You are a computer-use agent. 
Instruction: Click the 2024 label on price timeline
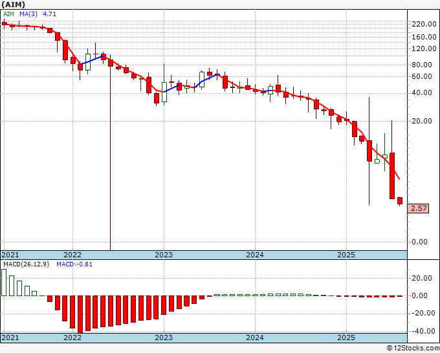click(255, 255)
